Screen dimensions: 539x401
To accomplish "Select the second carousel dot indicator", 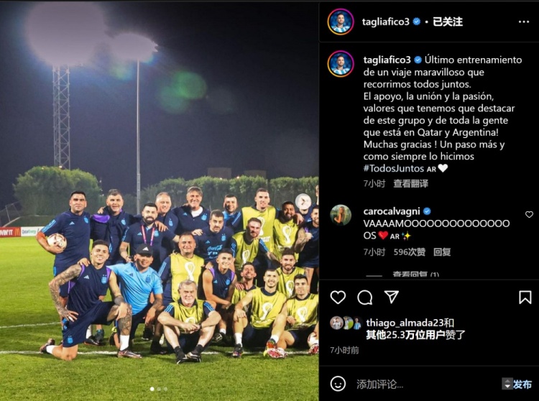I will click(159, 389).
